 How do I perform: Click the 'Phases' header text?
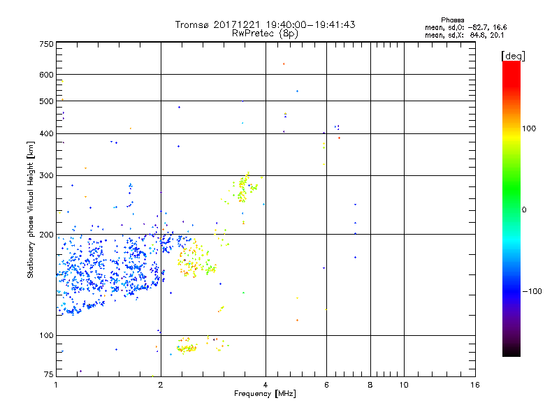tap(452, 20)
